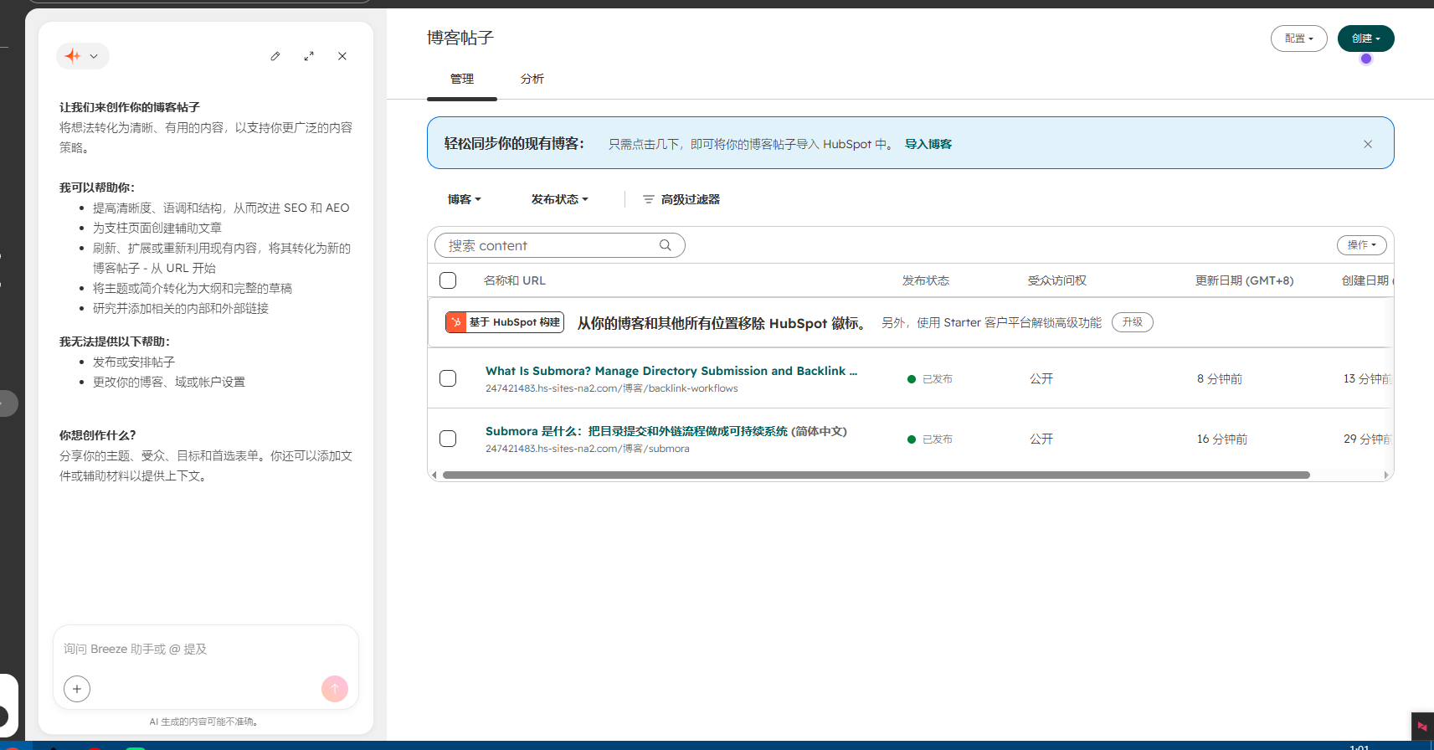This screenshot has width=1434, height=750.
Task: Click the table's horizontal scrollbar
Action: [x=876, y=475]
